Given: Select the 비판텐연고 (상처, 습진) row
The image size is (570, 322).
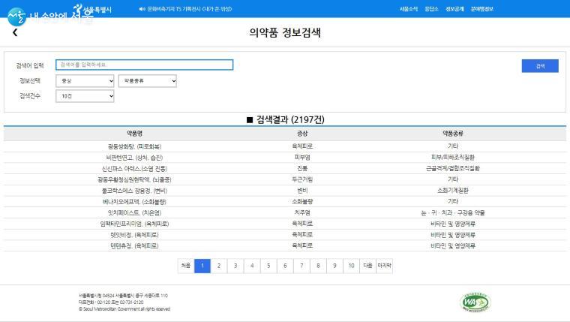Looking at the screenshot, I should (x=285, y=158).
